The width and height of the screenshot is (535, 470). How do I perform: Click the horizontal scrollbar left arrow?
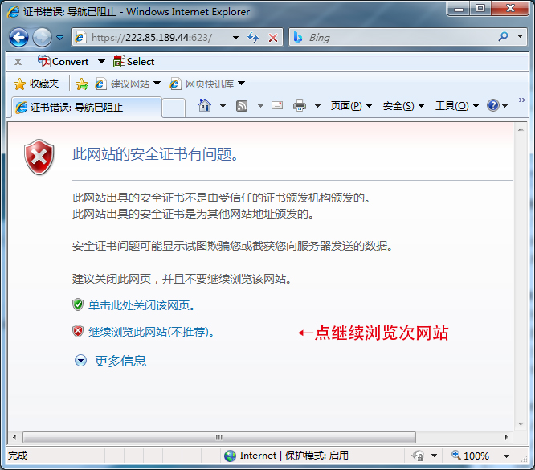[14, 437]
